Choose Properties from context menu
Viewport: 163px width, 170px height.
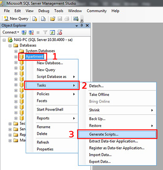coord(52,149)
